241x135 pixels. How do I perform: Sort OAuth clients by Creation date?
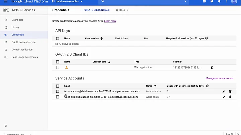(x=102, y=62)
